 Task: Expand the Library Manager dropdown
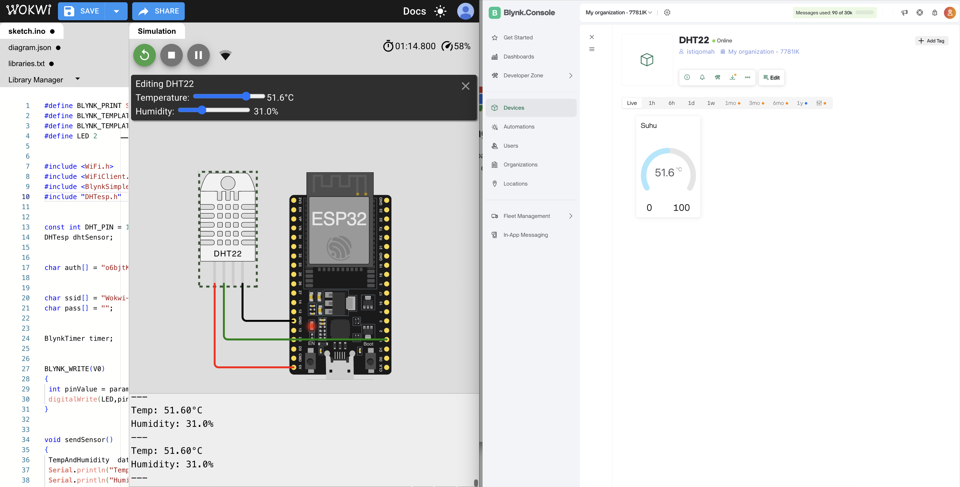[78, 79]
